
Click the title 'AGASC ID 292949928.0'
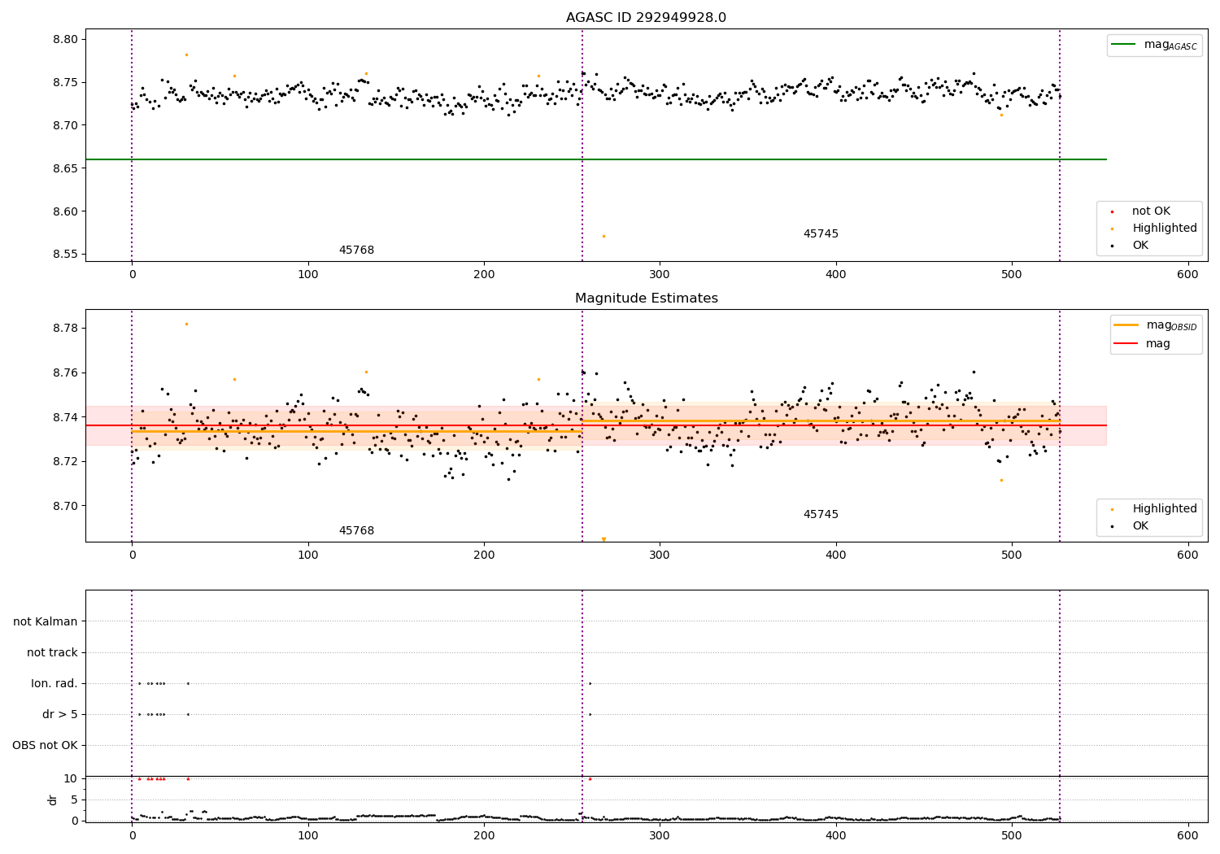point(646,18)
